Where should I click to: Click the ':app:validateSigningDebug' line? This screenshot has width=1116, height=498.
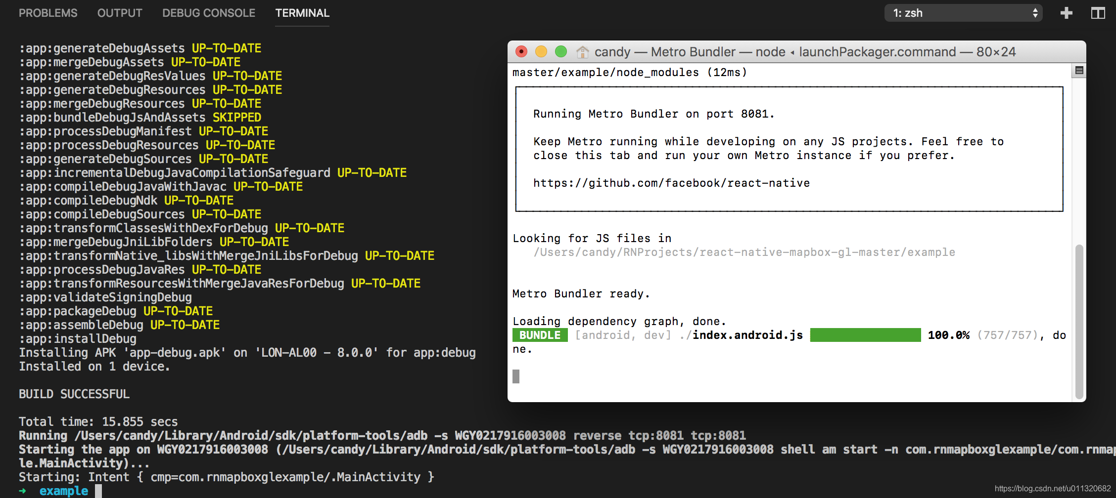105,297
